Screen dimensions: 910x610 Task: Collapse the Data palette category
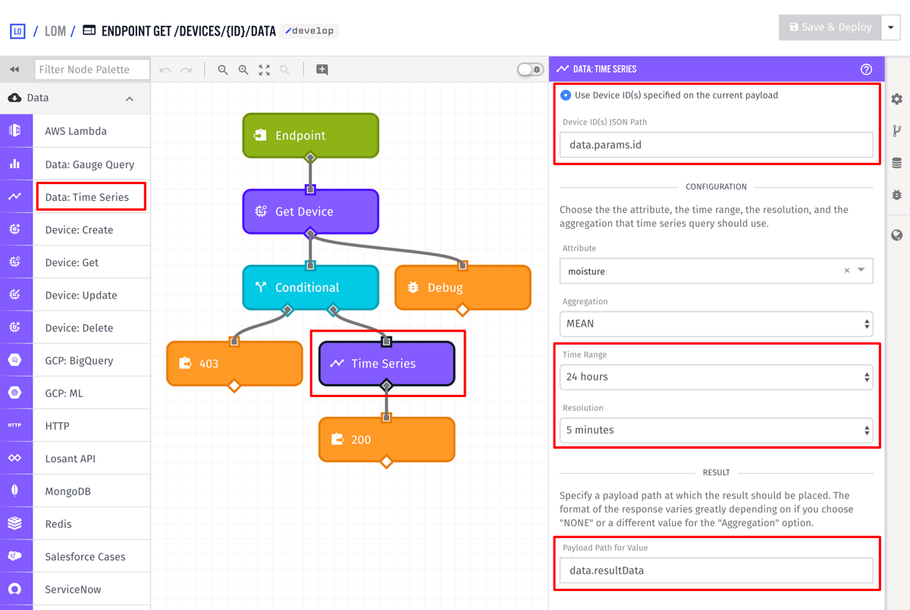[x=130, y=99]
